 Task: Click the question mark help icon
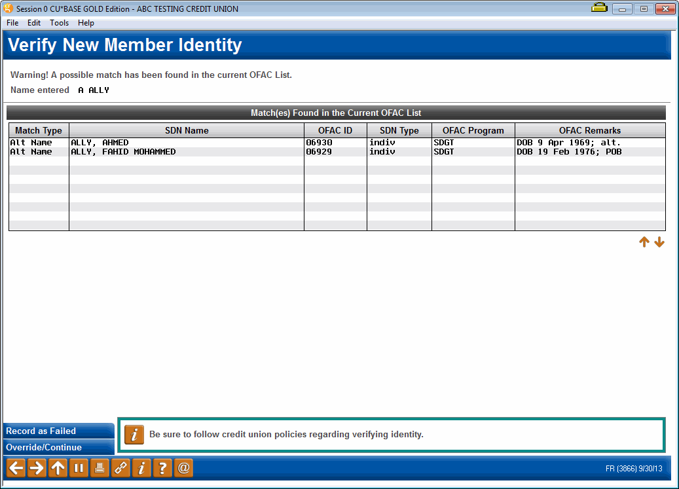pyautogui.click(x=162, y=467)
